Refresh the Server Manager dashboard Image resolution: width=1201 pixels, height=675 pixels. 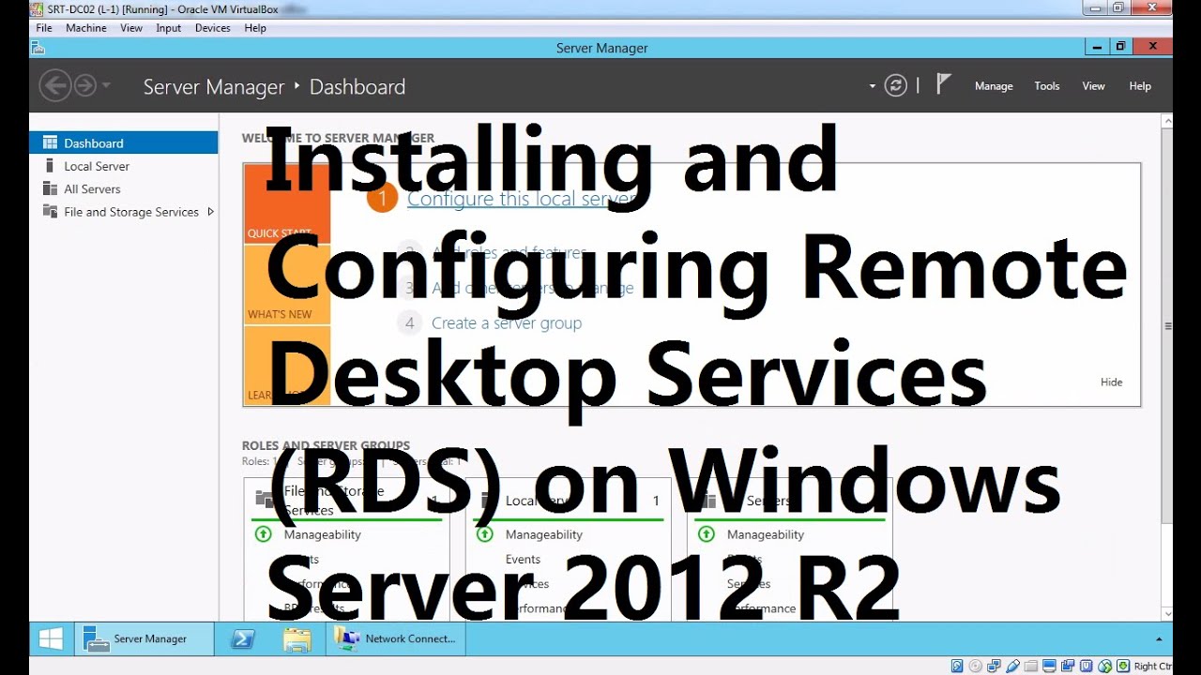point(896,86)
